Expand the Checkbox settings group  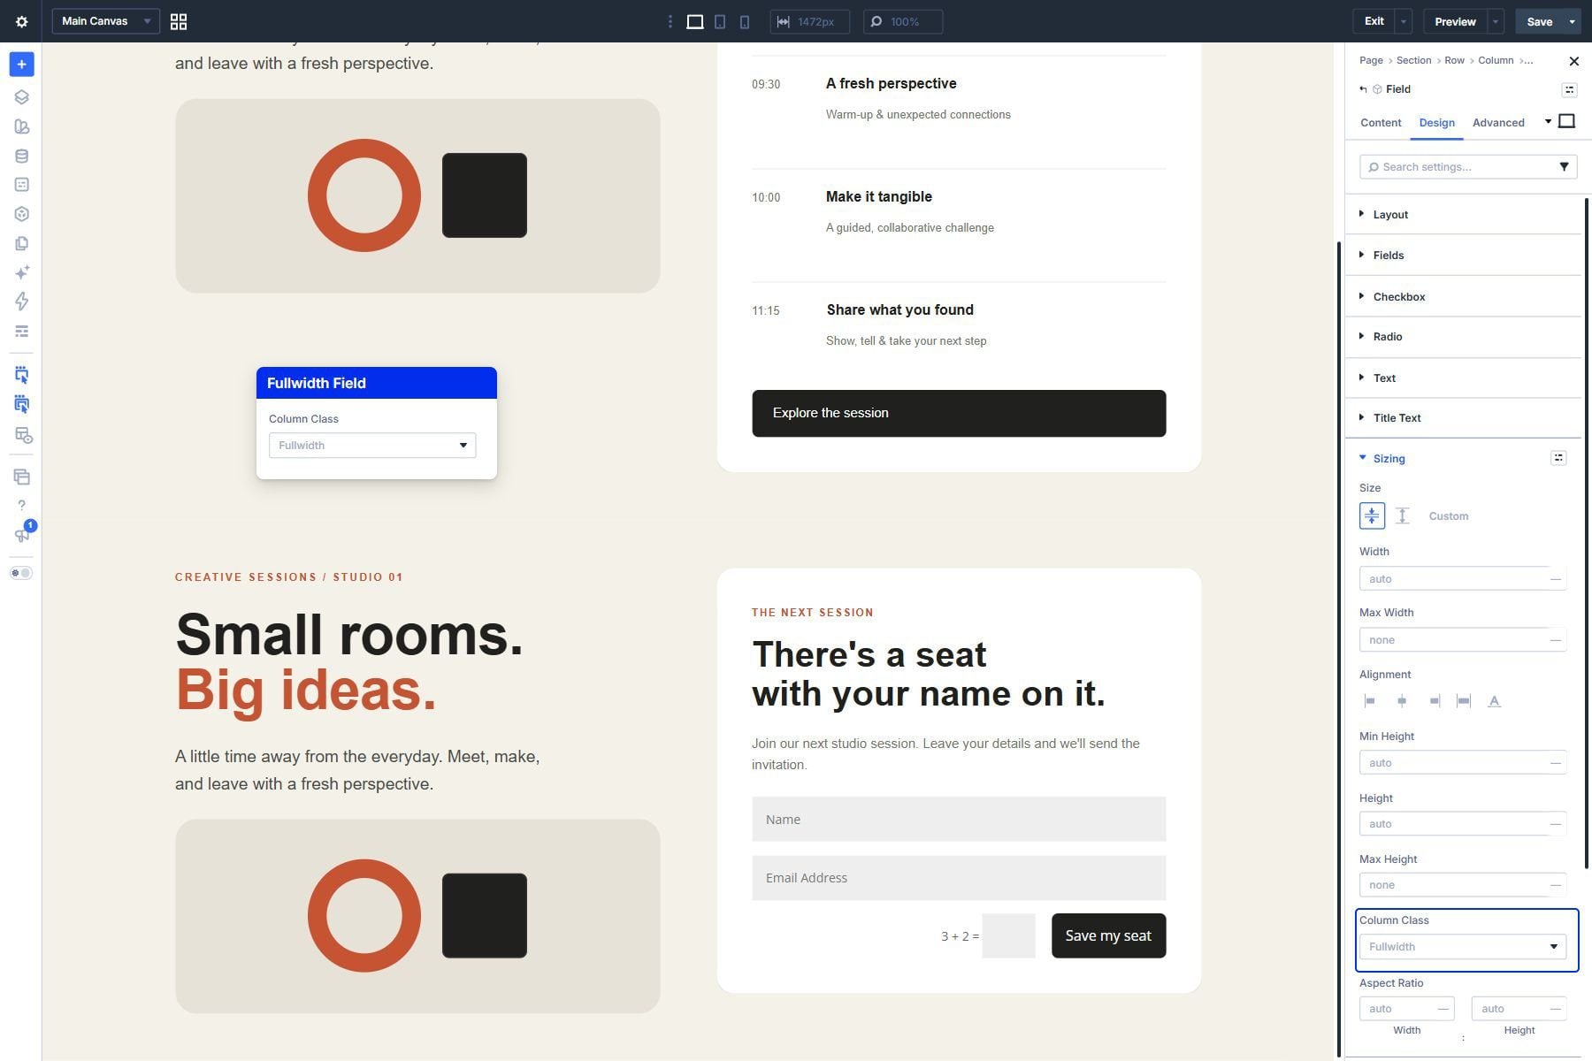[x=1463, y=297]
